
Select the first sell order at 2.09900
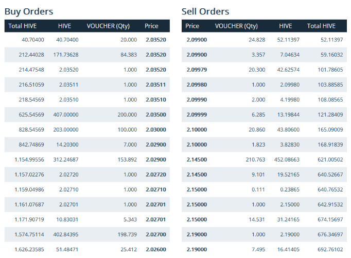point(264,40)
